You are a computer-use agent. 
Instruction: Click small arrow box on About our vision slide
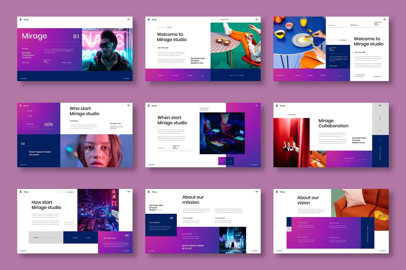click(x=289, y=229)
